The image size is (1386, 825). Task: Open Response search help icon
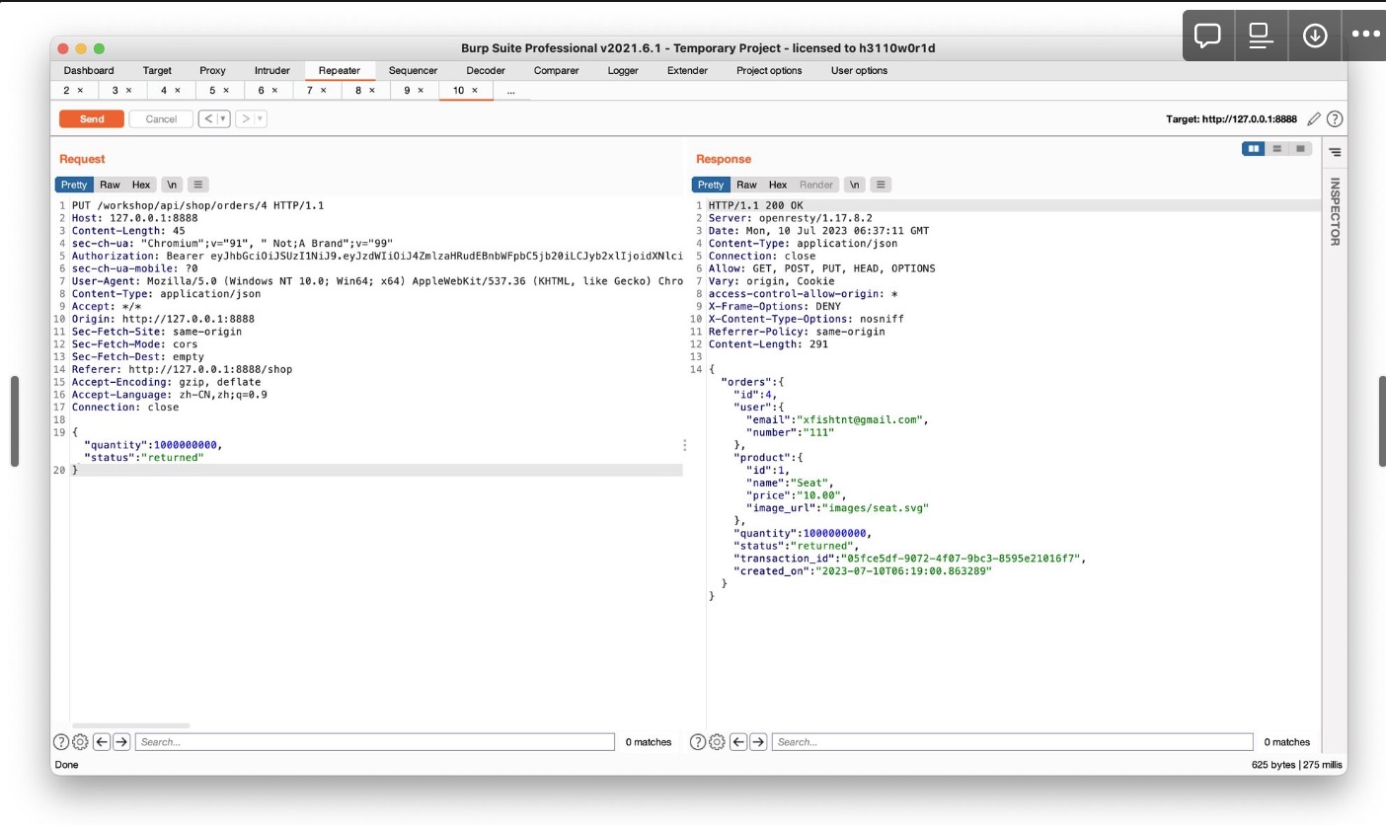coord(698,742)
